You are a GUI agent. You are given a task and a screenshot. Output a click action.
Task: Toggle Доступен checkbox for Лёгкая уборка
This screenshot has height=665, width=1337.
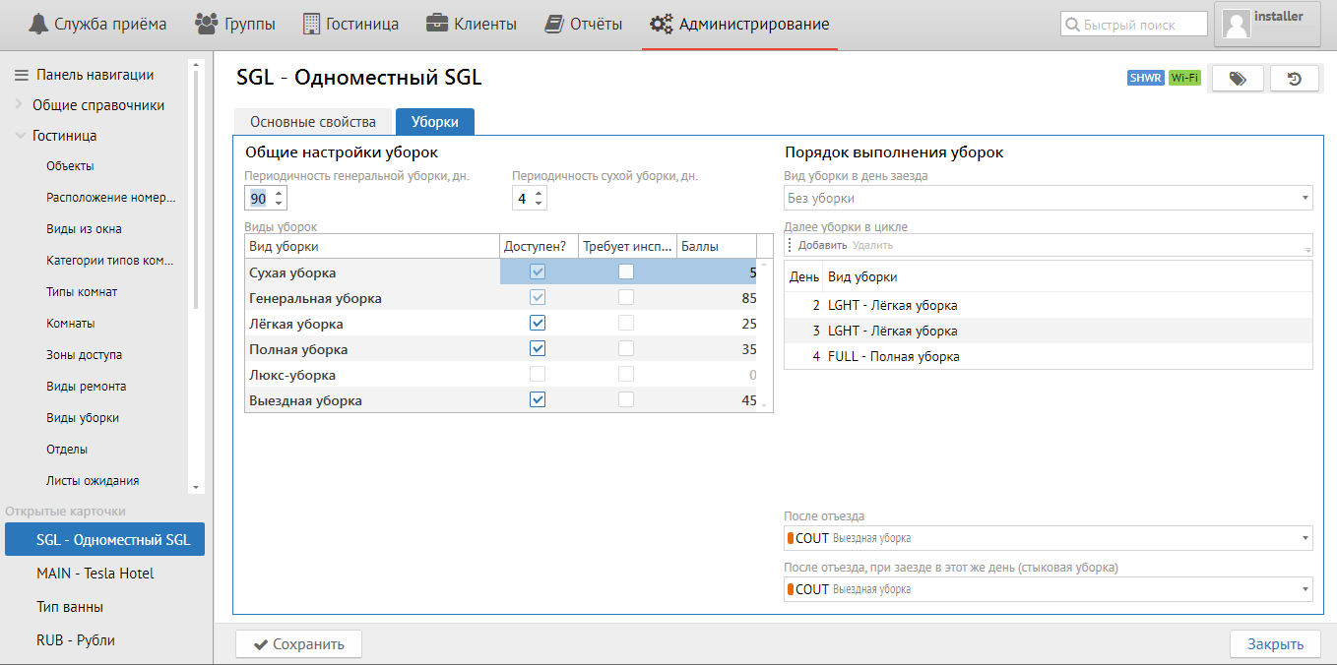coord(538,324)
